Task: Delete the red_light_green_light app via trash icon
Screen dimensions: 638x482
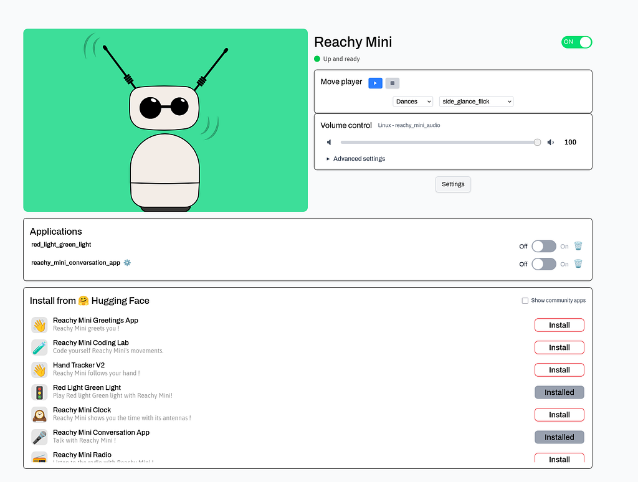Action: tap(578, 246)
